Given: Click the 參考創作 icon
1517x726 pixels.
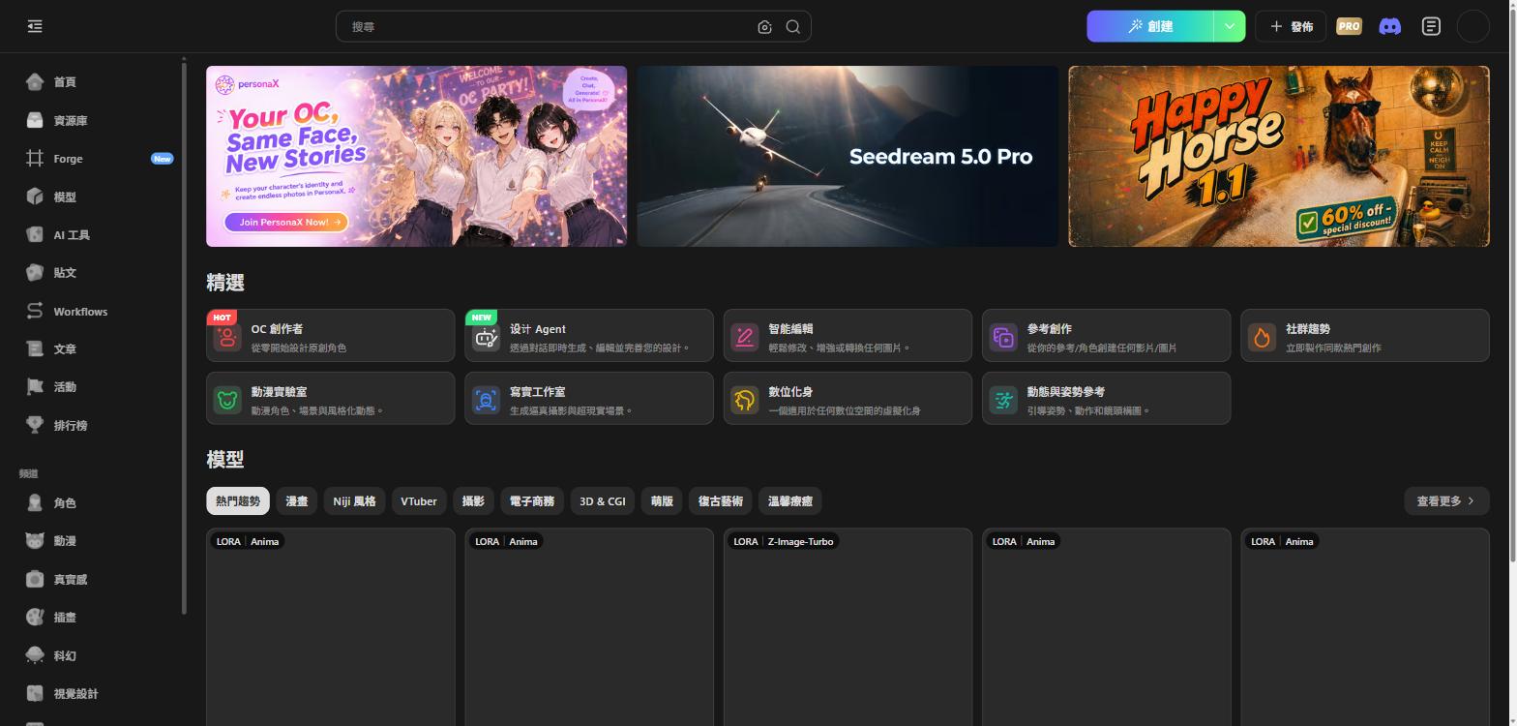Looking at the screenshot, I should tap(1003, 337).
